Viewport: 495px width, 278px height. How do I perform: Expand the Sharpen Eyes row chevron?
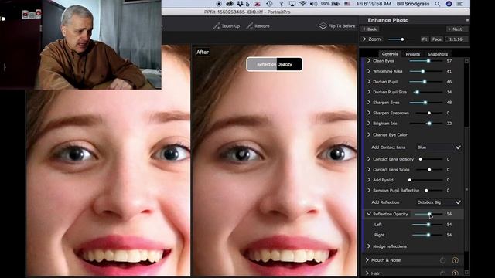click(368, 103)
